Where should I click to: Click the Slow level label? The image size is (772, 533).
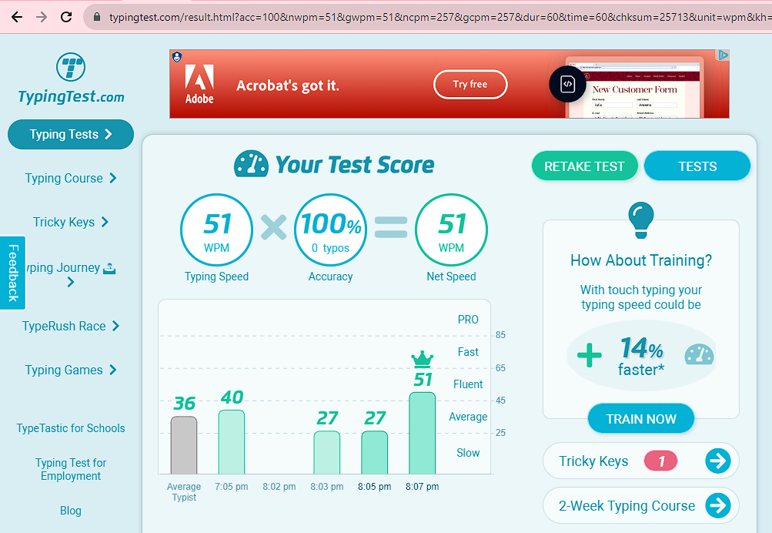click(x=468, y=453)
